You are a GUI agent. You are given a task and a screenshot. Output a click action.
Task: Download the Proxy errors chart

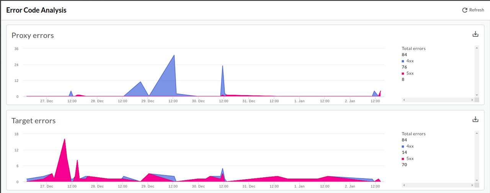[x=475, y=34]
